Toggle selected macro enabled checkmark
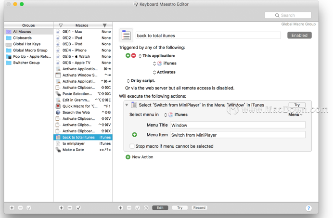Screen dimensions: 333x218 [x=78, y=208]
